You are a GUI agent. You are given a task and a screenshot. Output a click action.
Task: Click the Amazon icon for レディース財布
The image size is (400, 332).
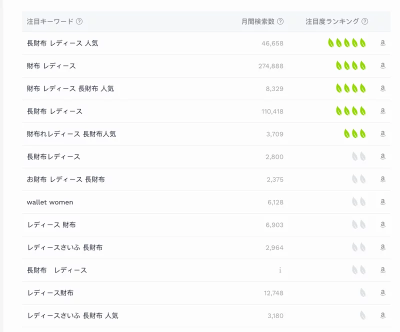click(383, 292)
